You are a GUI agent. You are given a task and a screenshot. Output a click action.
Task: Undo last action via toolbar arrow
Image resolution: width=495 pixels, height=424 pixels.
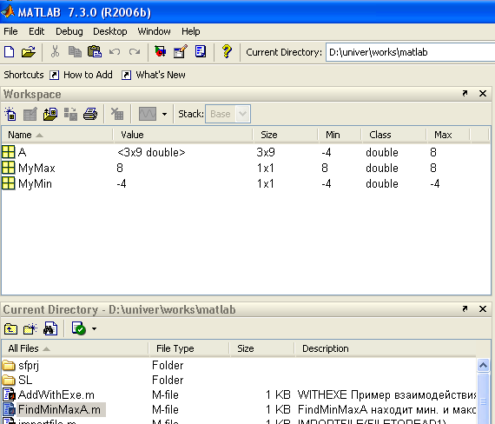click(x=115, y=51)
